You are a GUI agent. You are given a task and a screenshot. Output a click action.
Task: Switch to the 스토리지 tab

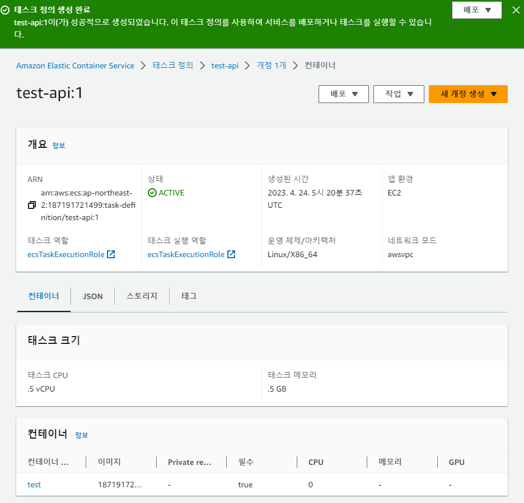[x=142, y=296]
